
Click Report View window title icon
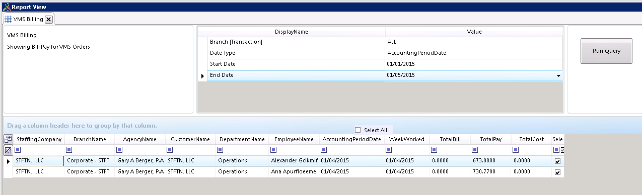(x=7, y=7)
